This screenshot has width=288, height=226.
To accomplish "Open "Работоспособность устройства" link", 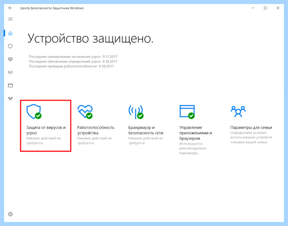I will click(x=96, y=130).
